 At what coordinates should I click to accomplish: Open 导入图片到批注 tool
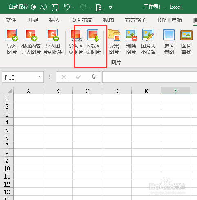pyautogui.click(x=53, y=42)
